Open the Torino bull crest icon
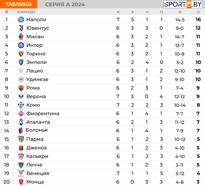 tap(21, 54)
